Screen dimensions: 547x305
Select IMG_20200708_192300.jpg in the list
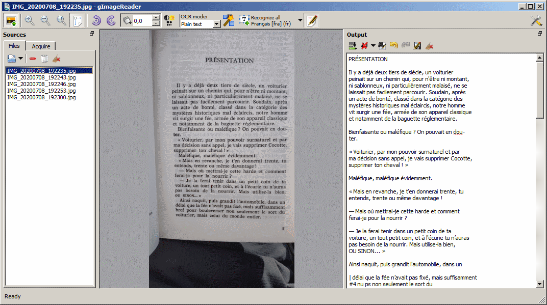tap(49, 97)
